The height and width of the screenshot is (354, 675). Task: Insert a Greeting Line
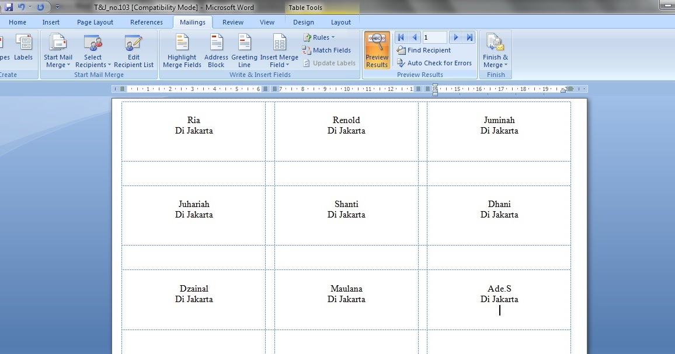point(244,51)
